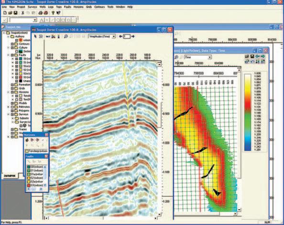Click the save icon in map window toolbar
284x225 pixels.
pyautogui.click(x=252, y=56)
